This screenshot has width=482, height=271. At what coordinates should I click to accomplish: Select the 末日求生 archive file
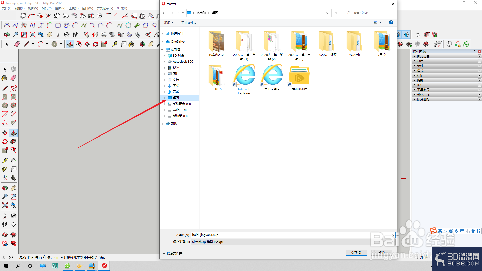coord(382,44)
